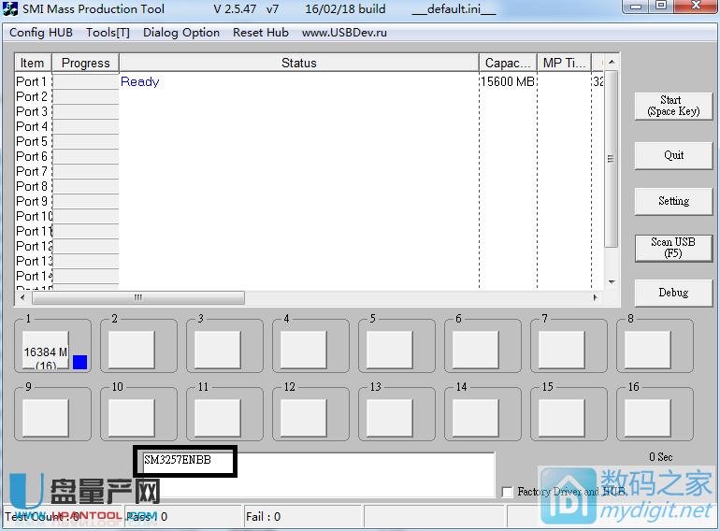Open the Config HUB menu

[x=40, y=33]
